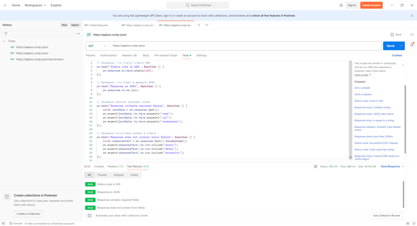The image size is (417, 226).
Task: Click the network globe icon near response status
Action: [316, 167]
